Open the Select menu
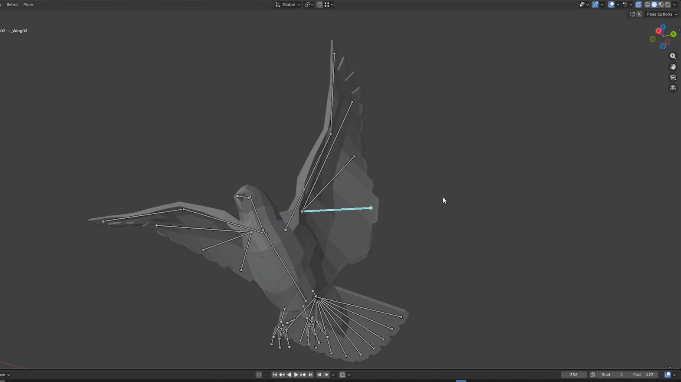Screen dimensions: 681x382 [x=12, y=5]
